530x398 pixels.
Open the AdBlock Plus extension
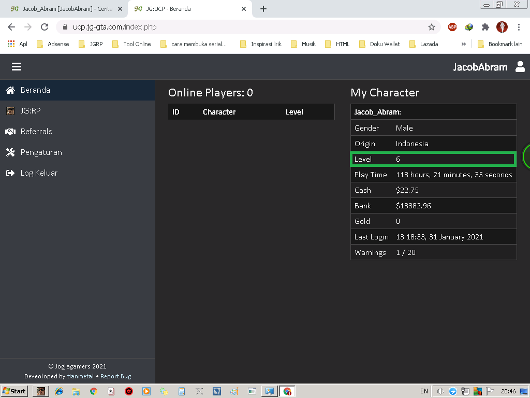click(x=452, y=27)
